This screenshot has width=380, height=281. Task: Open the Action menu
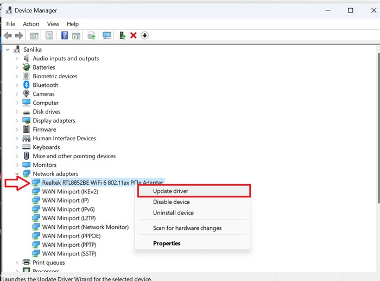pos(31,24)
